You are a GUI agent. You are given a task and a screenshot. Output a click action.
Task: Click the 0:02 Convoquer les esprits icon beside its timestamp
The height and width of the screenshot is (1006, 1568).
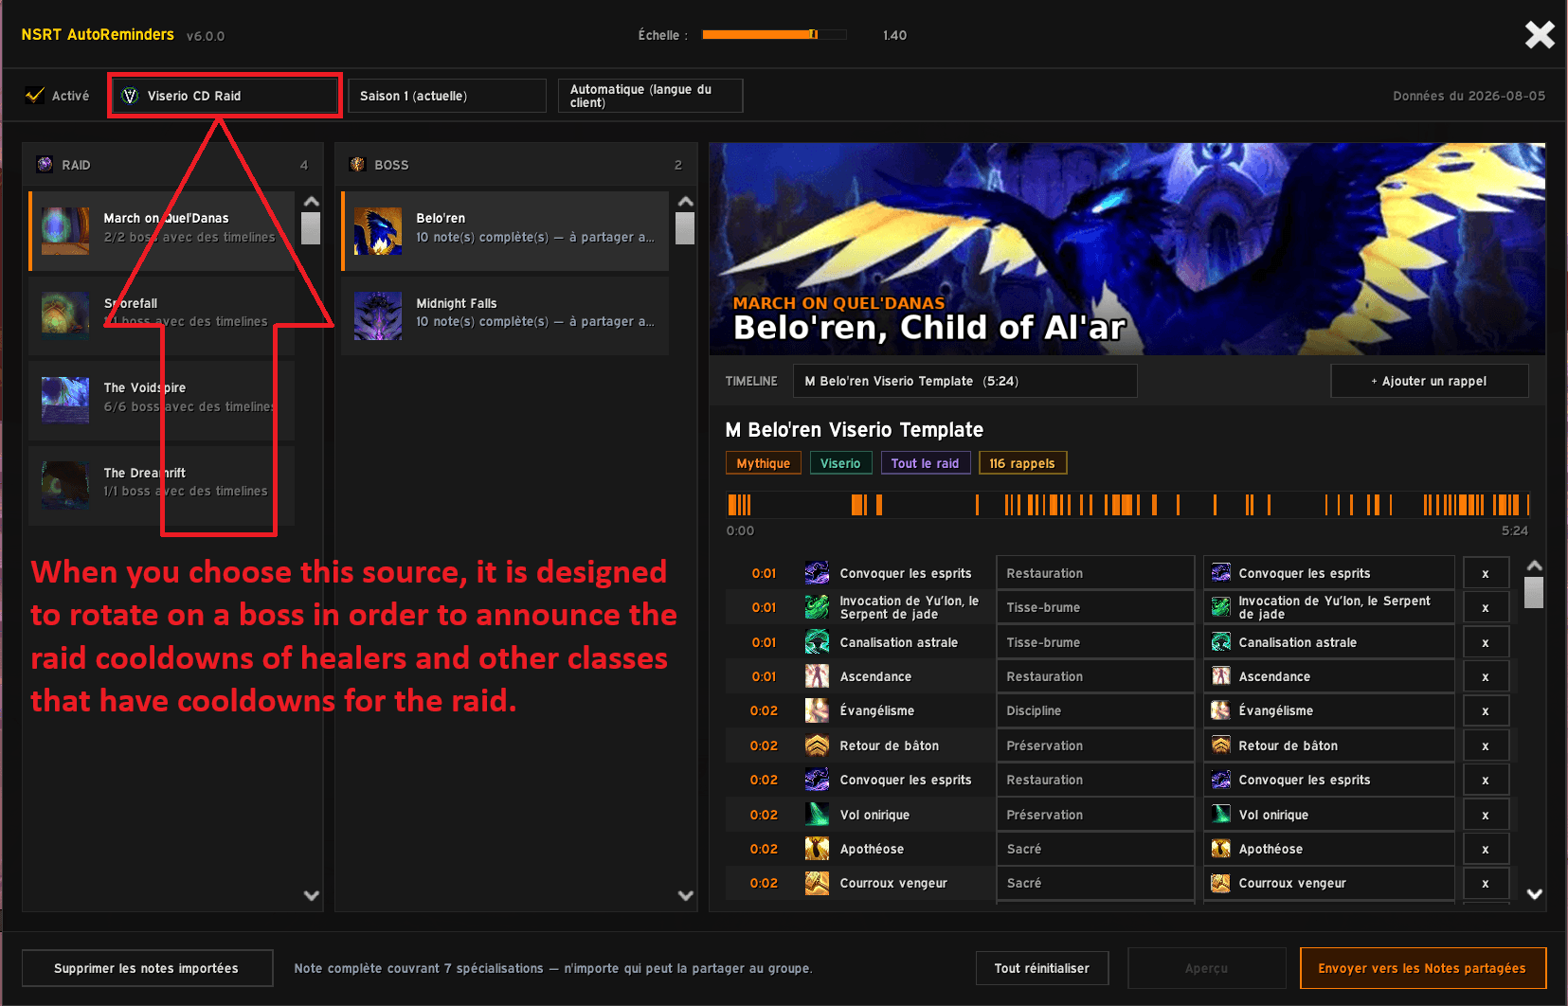point(817,780)
